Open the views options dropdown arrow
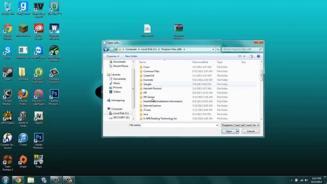 [244, 56]
